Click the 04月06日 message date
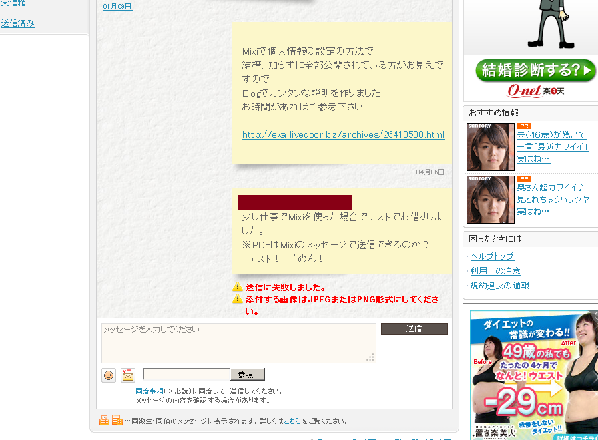598x440 pixels. click(x=430, y=172)
